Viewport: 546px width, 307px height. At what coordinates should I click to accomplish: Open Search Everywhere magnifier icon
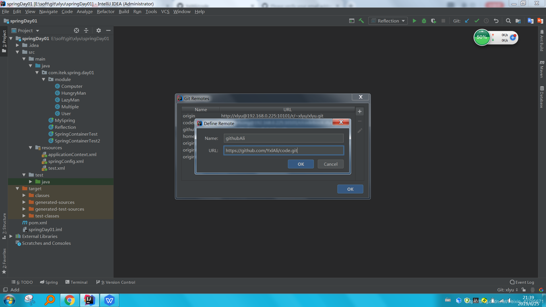508,21
